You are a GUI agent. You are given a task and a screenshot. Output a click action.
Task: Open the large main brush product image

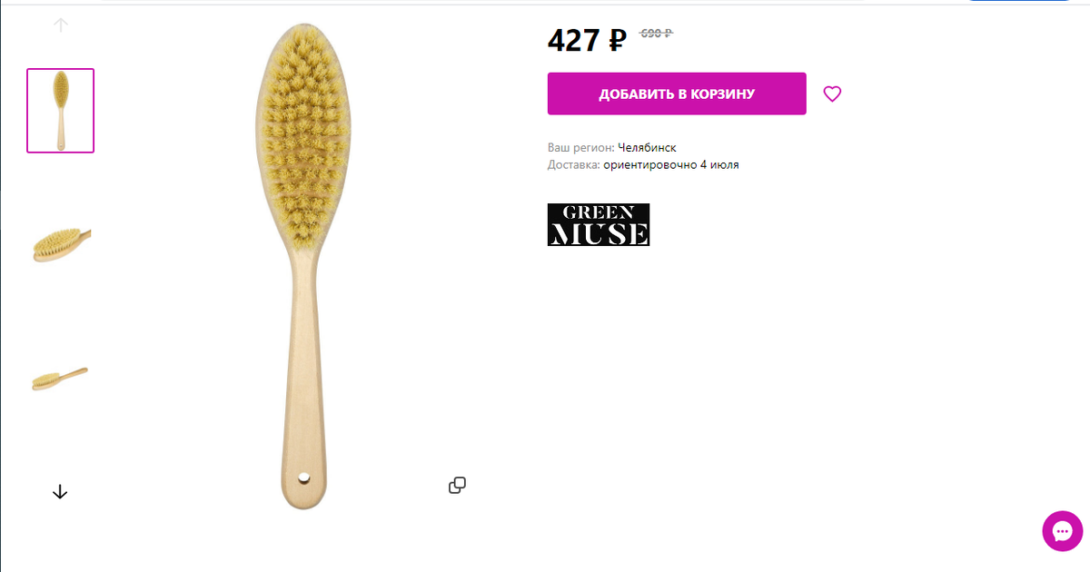[303, 265]
